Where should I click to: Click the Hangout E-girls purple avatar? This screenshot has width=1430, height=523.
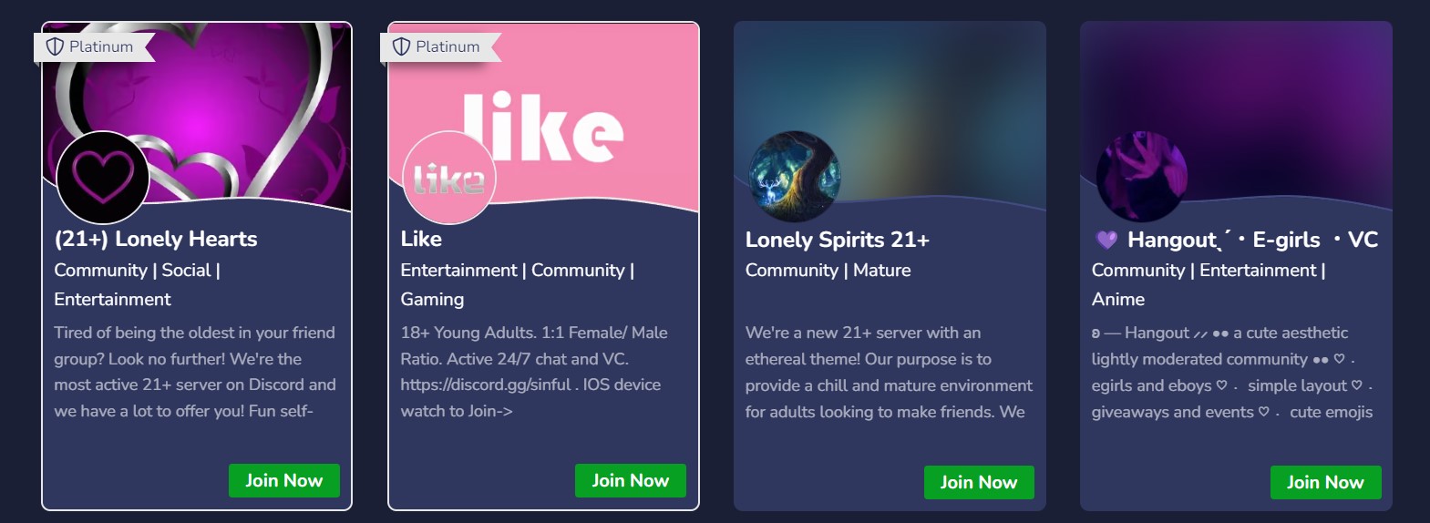tap(1141, 177)
